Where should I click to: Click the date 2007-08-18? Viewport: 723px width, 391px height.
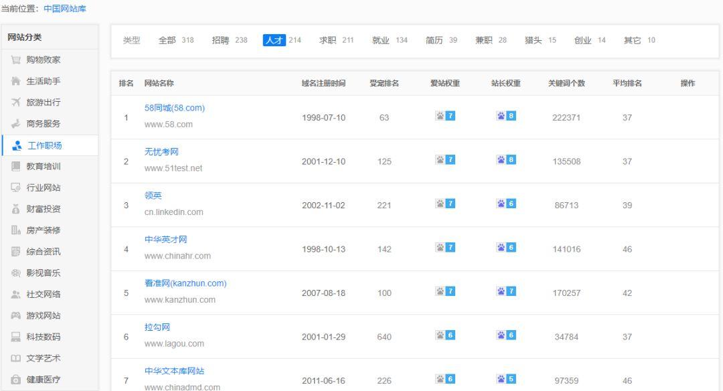(x=323, y=293)
